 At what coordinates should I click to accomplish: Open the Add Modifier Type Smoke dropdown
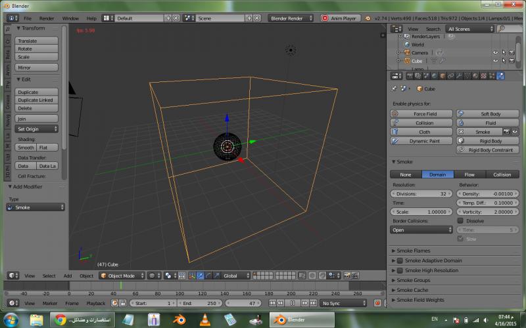tap(36, 207)
